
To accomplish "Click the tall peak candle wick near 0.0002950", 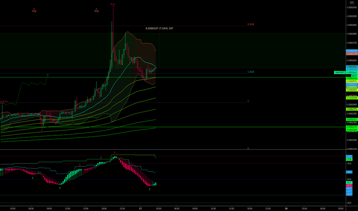I will [113, 20].
